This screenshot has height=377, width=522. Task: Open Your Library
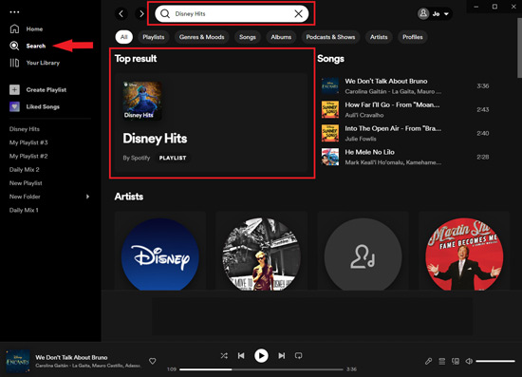pos(34,63)
